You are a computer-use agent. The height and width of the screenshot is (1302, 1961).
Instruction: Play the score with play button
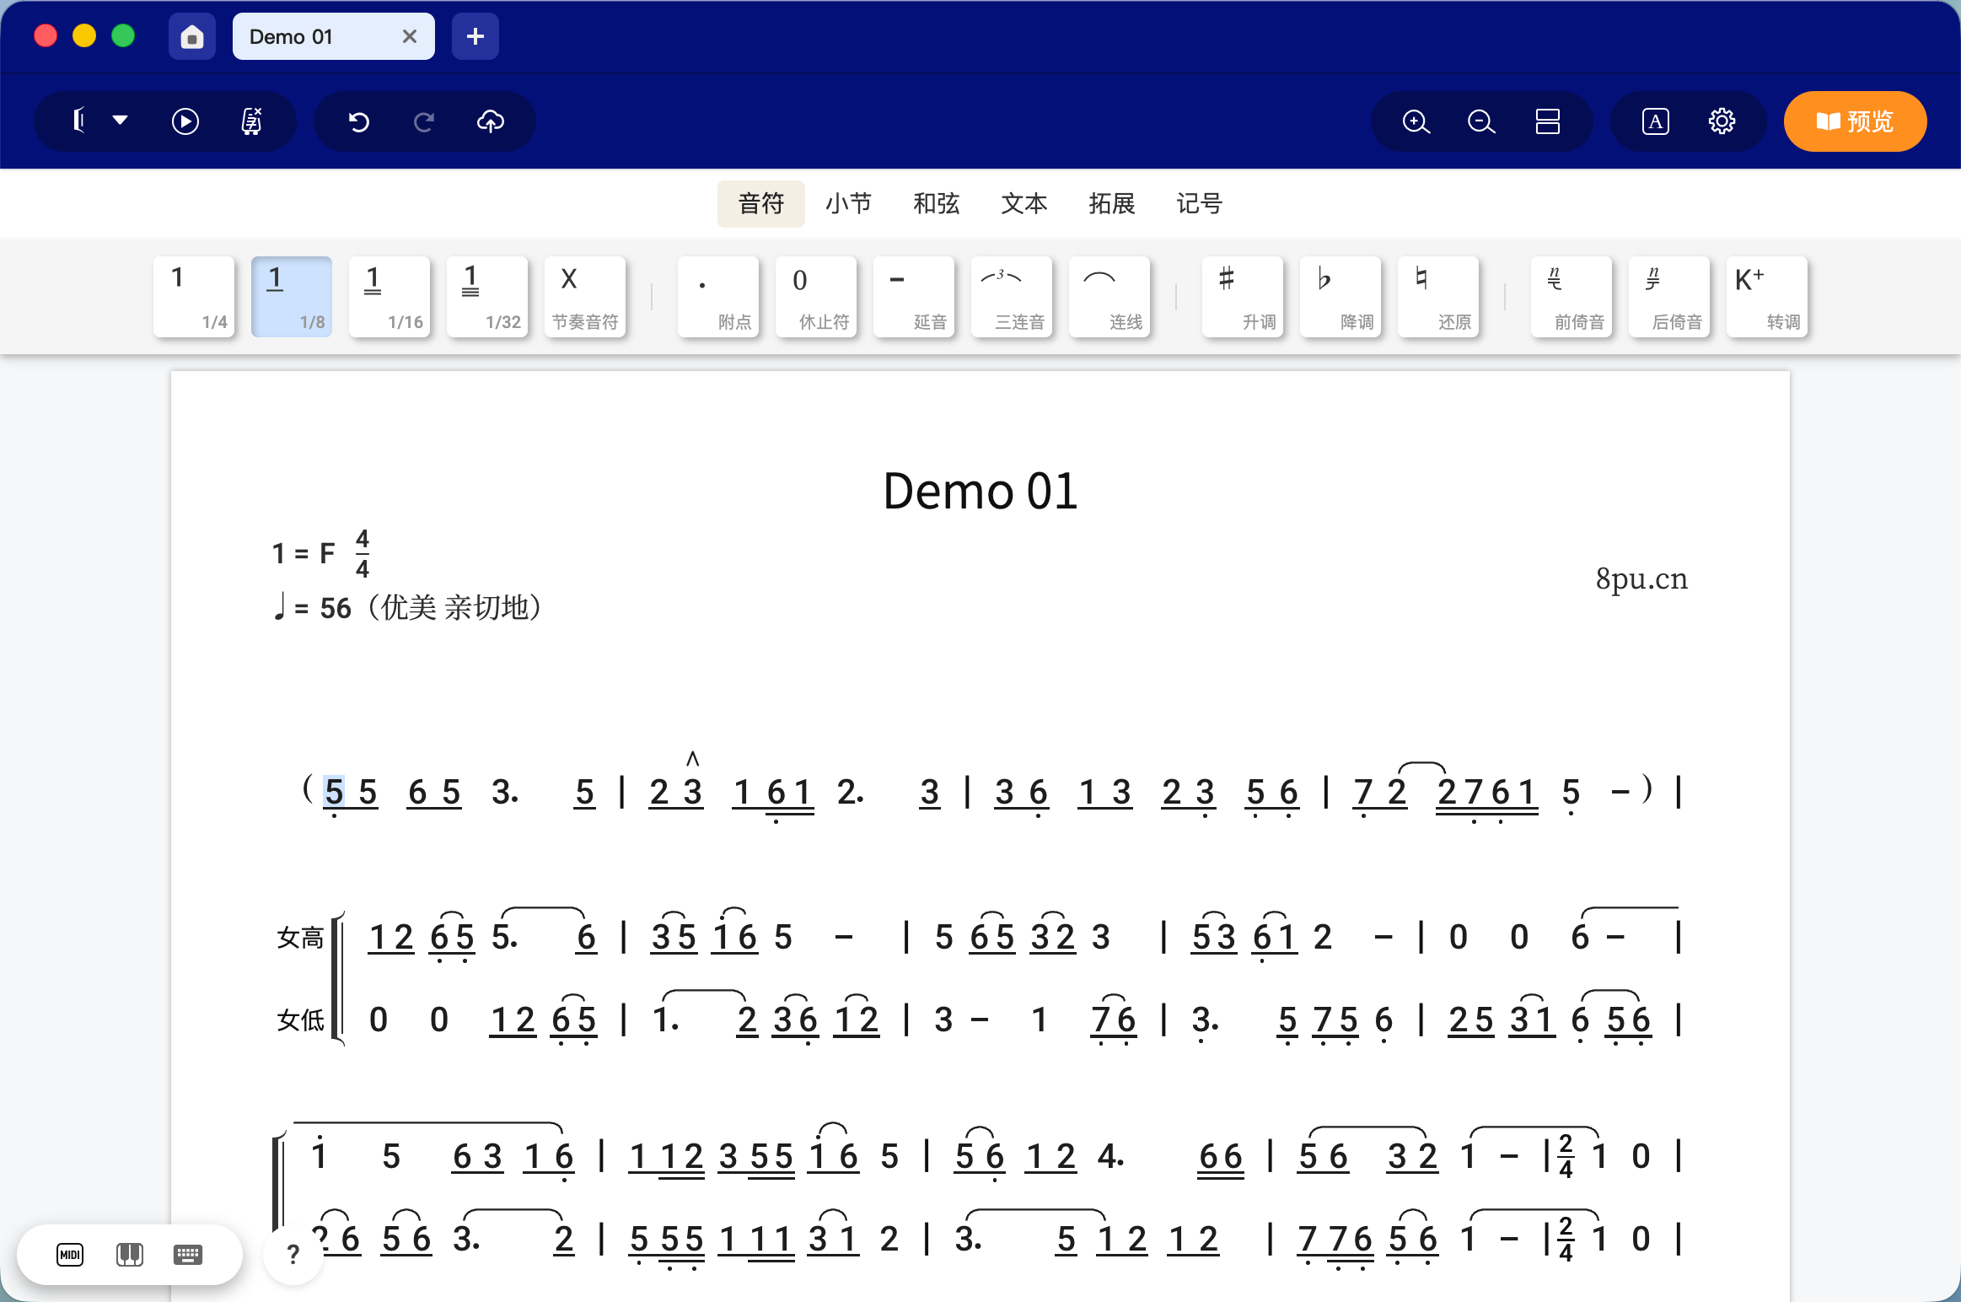pyautogui.click(x=185, y=121)
